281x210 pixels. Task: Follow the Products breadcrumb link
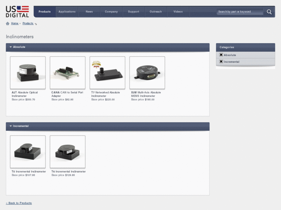click(x=28, y=24)
